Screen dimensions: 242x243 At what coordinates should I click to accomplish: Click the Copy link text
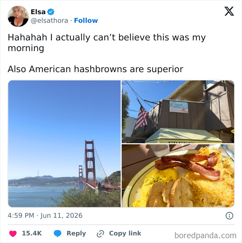click(125, 233)
